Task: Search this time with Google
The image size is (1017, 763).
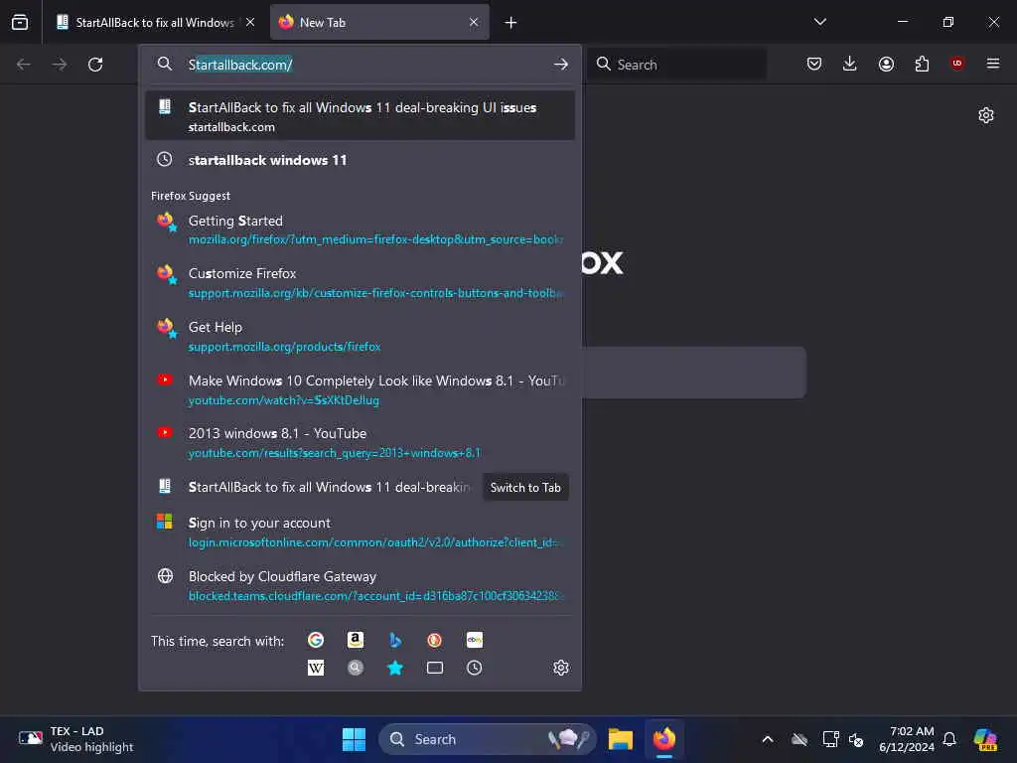Action: pos(316,641)
